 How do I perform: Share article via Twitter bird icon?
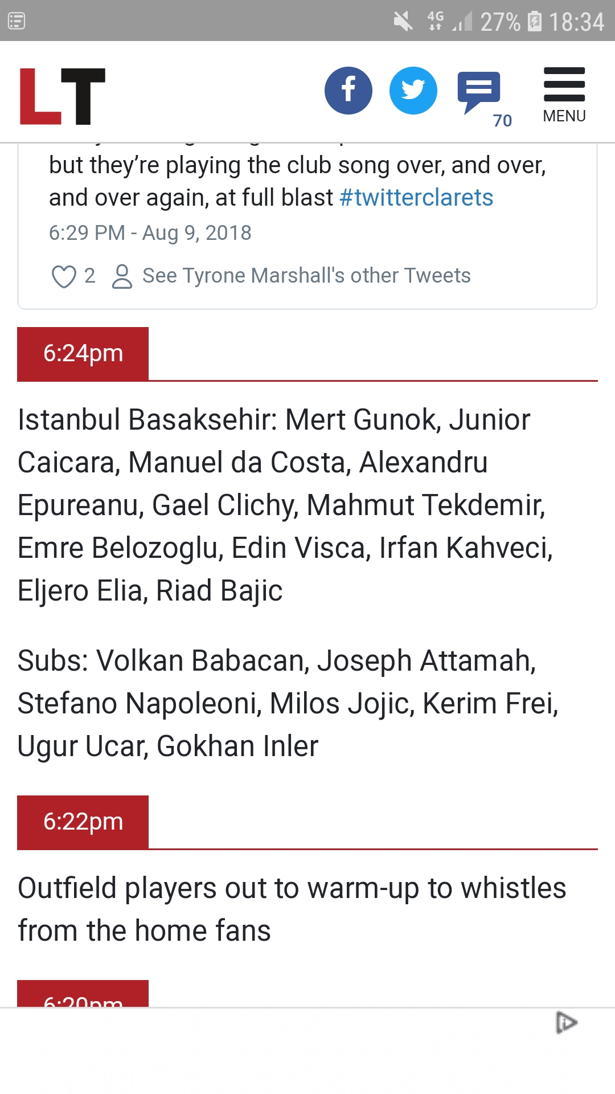pyautogui.click(x=413, y=91)
